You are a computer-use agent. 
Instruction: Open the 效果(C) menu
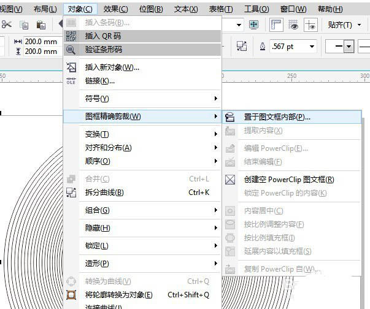tap(115, 9)
